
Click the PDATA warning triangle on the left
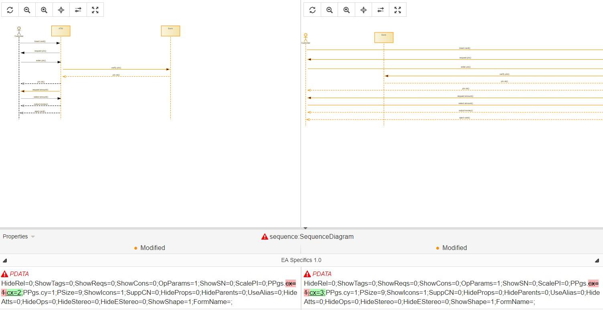pyautogui.click(x=4, y=274)
